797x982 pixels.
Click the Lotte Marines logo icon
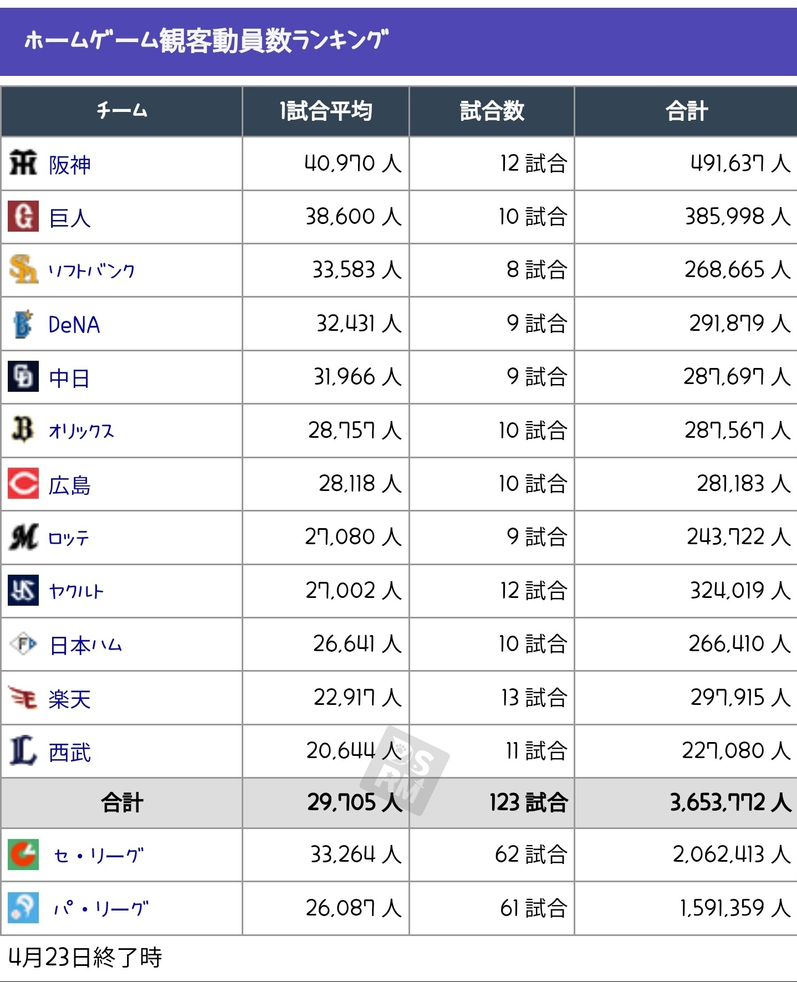(x=23, y=537)
